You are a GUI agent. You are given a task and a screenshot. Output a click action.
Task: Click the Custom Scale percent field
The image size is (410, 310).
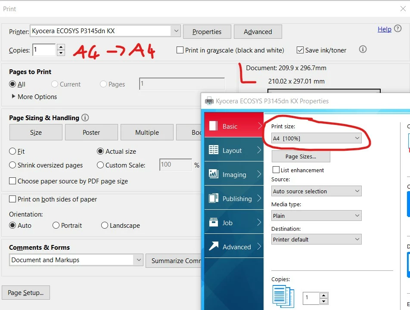point(176,164)
